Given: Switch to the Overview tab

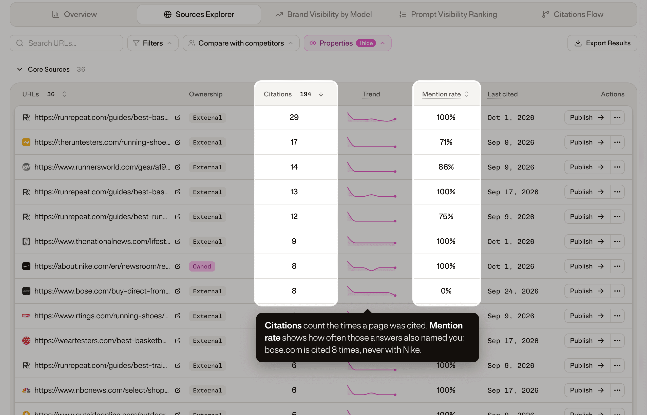Looking at the screenshot, I should (74, 14).
